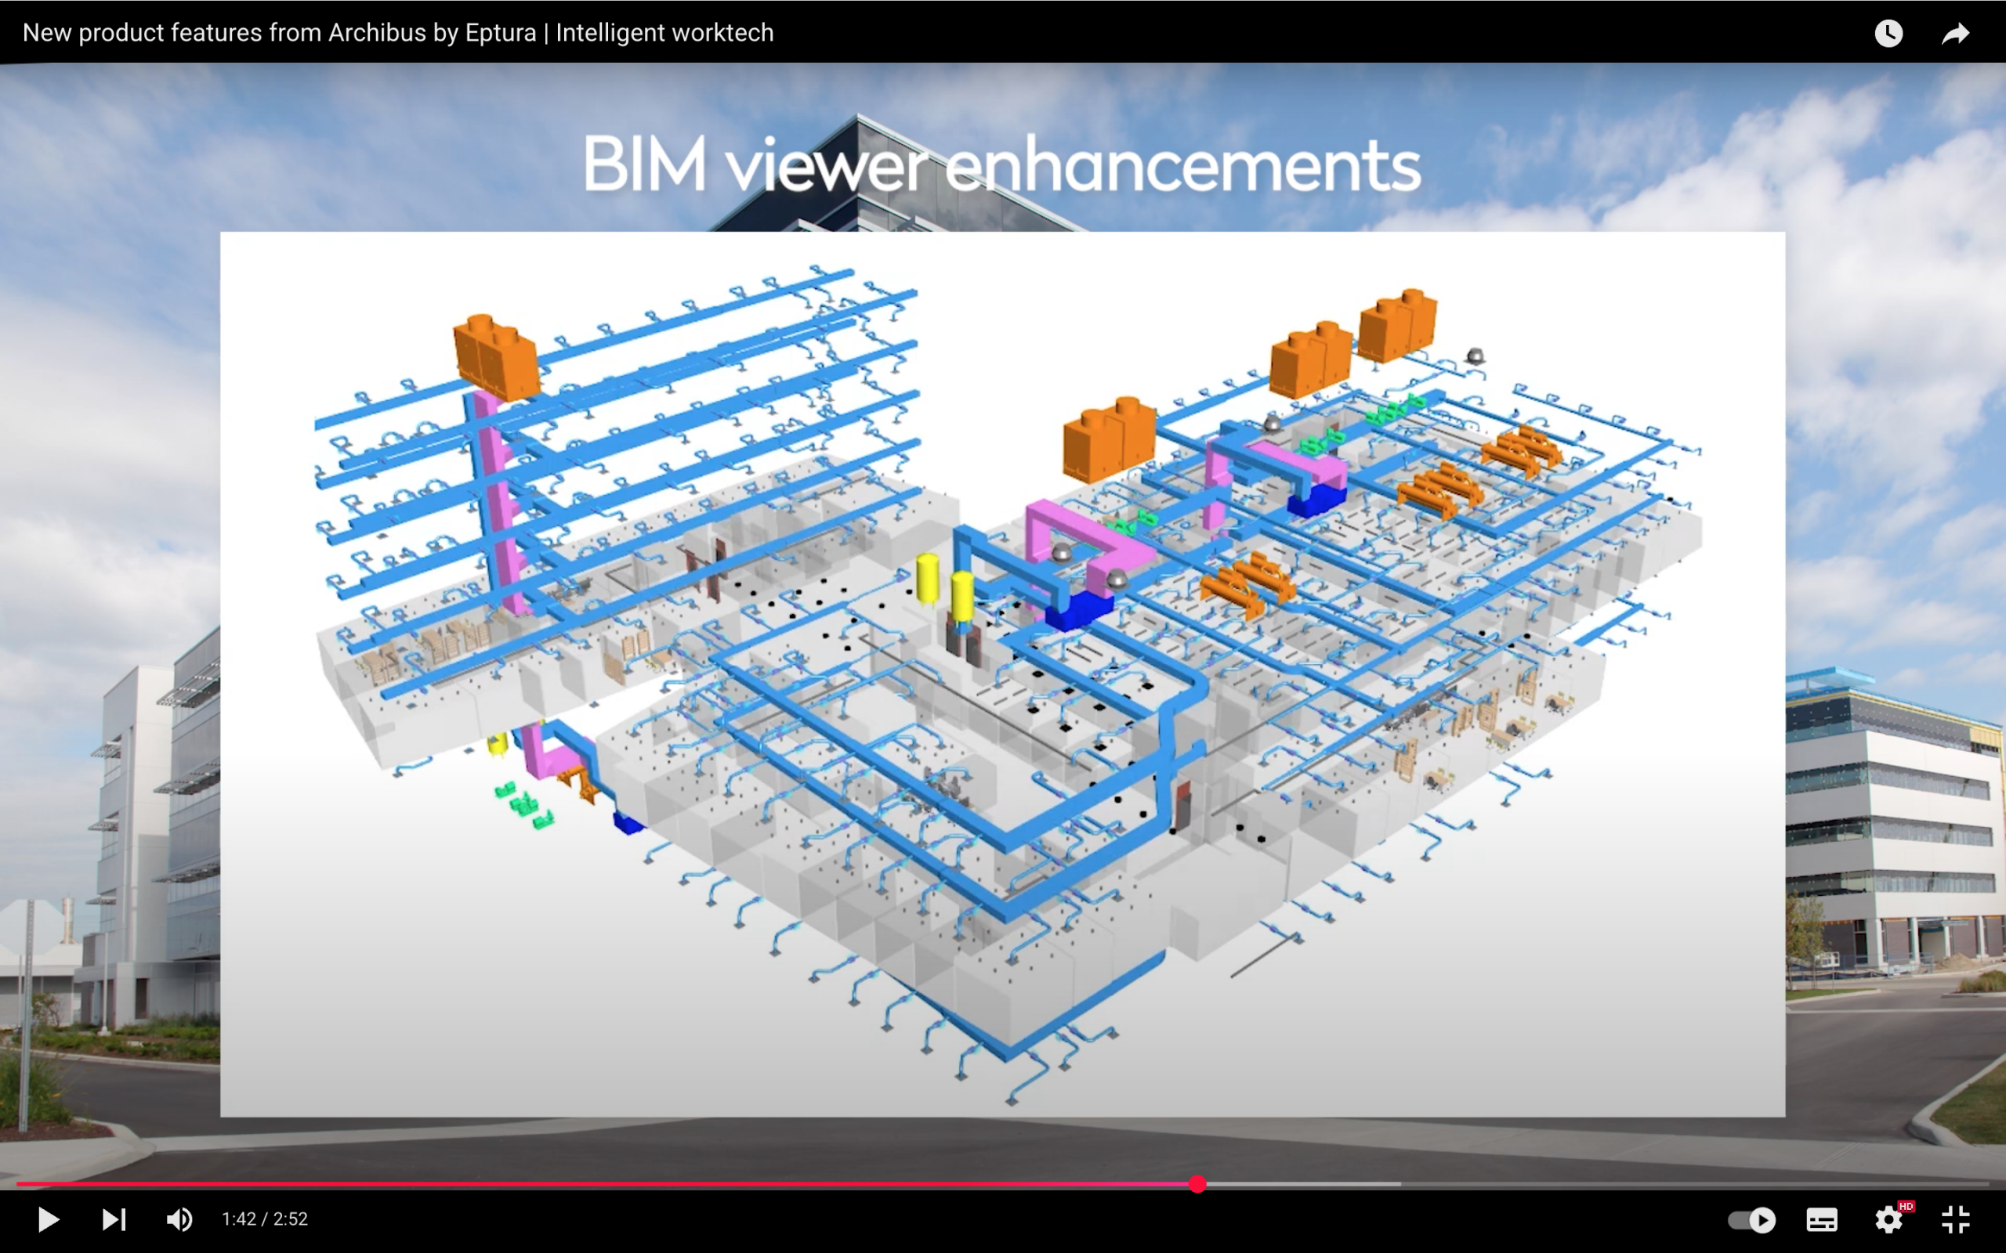Image resolution: width=2006 pixels, height=1253 pixels.
Task: Open the settings gear menu
Action: coord(1888,1220)
